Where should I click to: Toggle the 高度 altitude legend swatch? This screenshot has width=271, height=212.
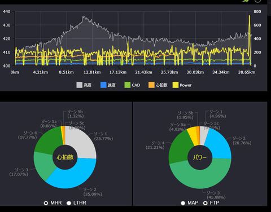coord(80,85)
